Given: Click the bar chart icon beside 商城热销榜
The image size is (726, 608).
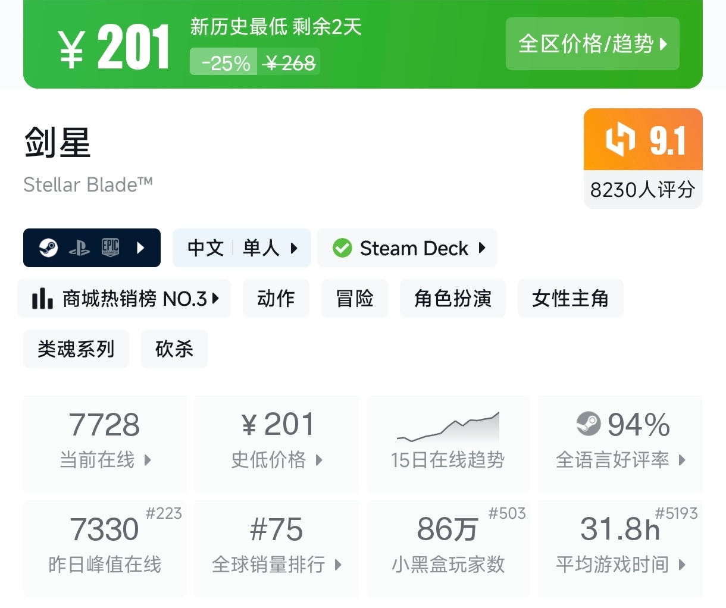Looking at the screenshot, I should point(42,298).
